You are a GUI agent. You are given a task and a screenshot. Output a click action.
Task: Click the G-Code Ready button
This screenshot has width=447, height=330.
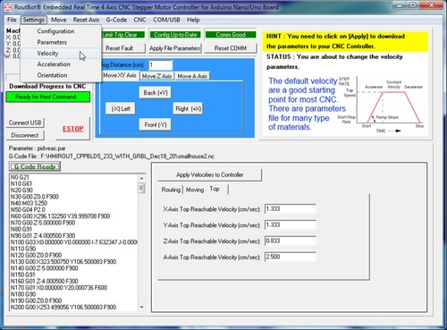click(35, 166)
